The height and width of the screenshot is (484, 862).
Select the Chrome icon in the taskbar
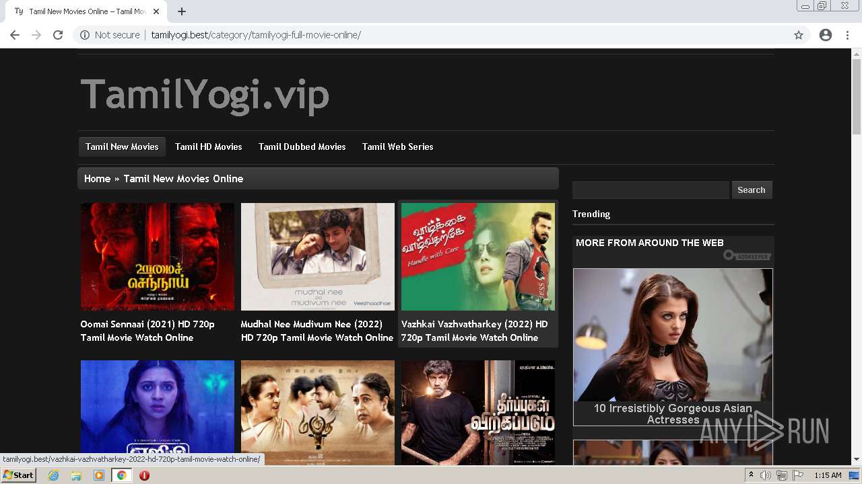click(121, 475)
